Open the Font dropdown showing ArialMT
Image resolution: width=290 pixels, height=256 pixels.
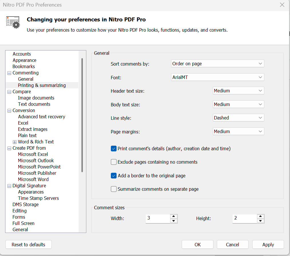point(217,77)
